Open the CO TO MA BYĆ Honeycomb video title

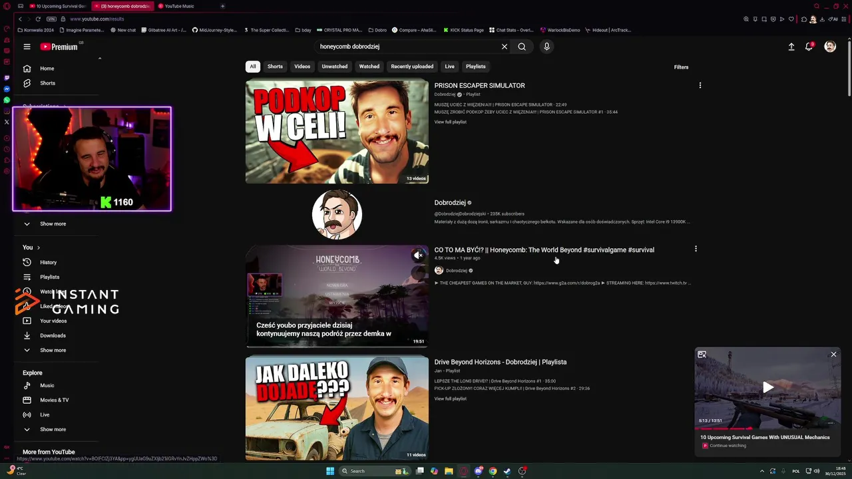point(544,249)
